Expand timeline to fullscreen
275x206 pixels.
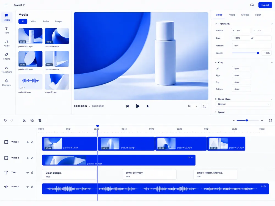coord(270,120)
